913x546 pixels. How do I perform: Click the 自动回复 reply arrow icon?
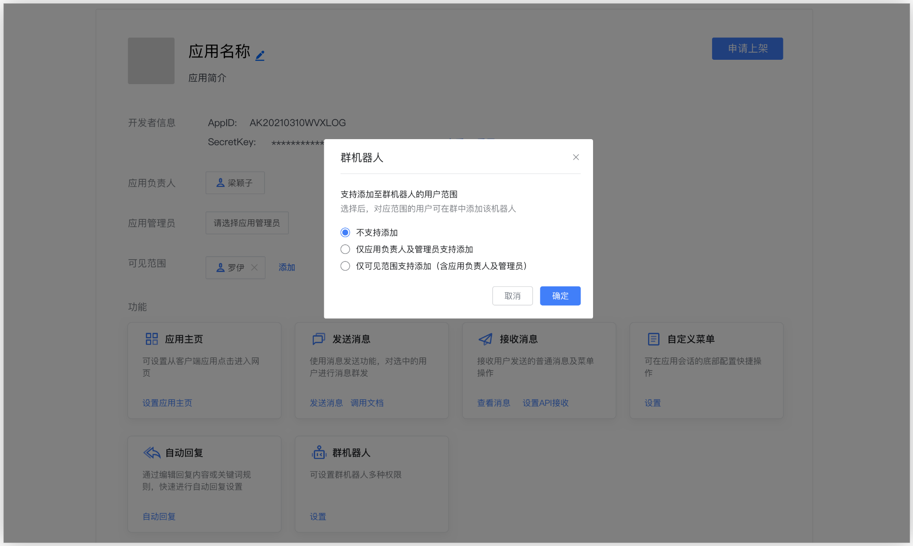click(x=151, y=452)
